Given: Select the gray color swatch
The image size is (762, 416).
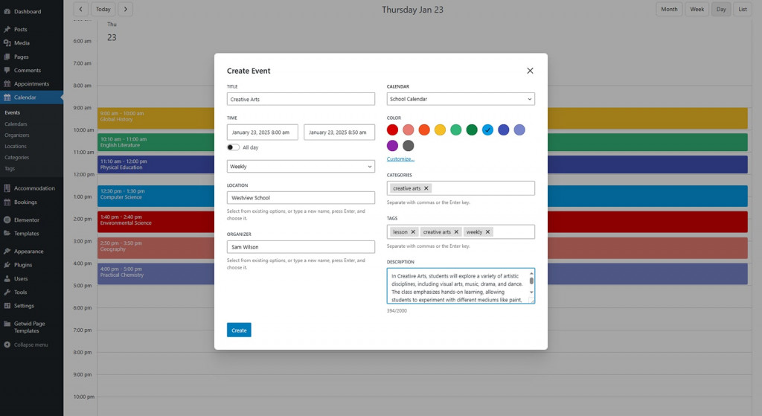Looking at the screenshot, I should 409,145.
